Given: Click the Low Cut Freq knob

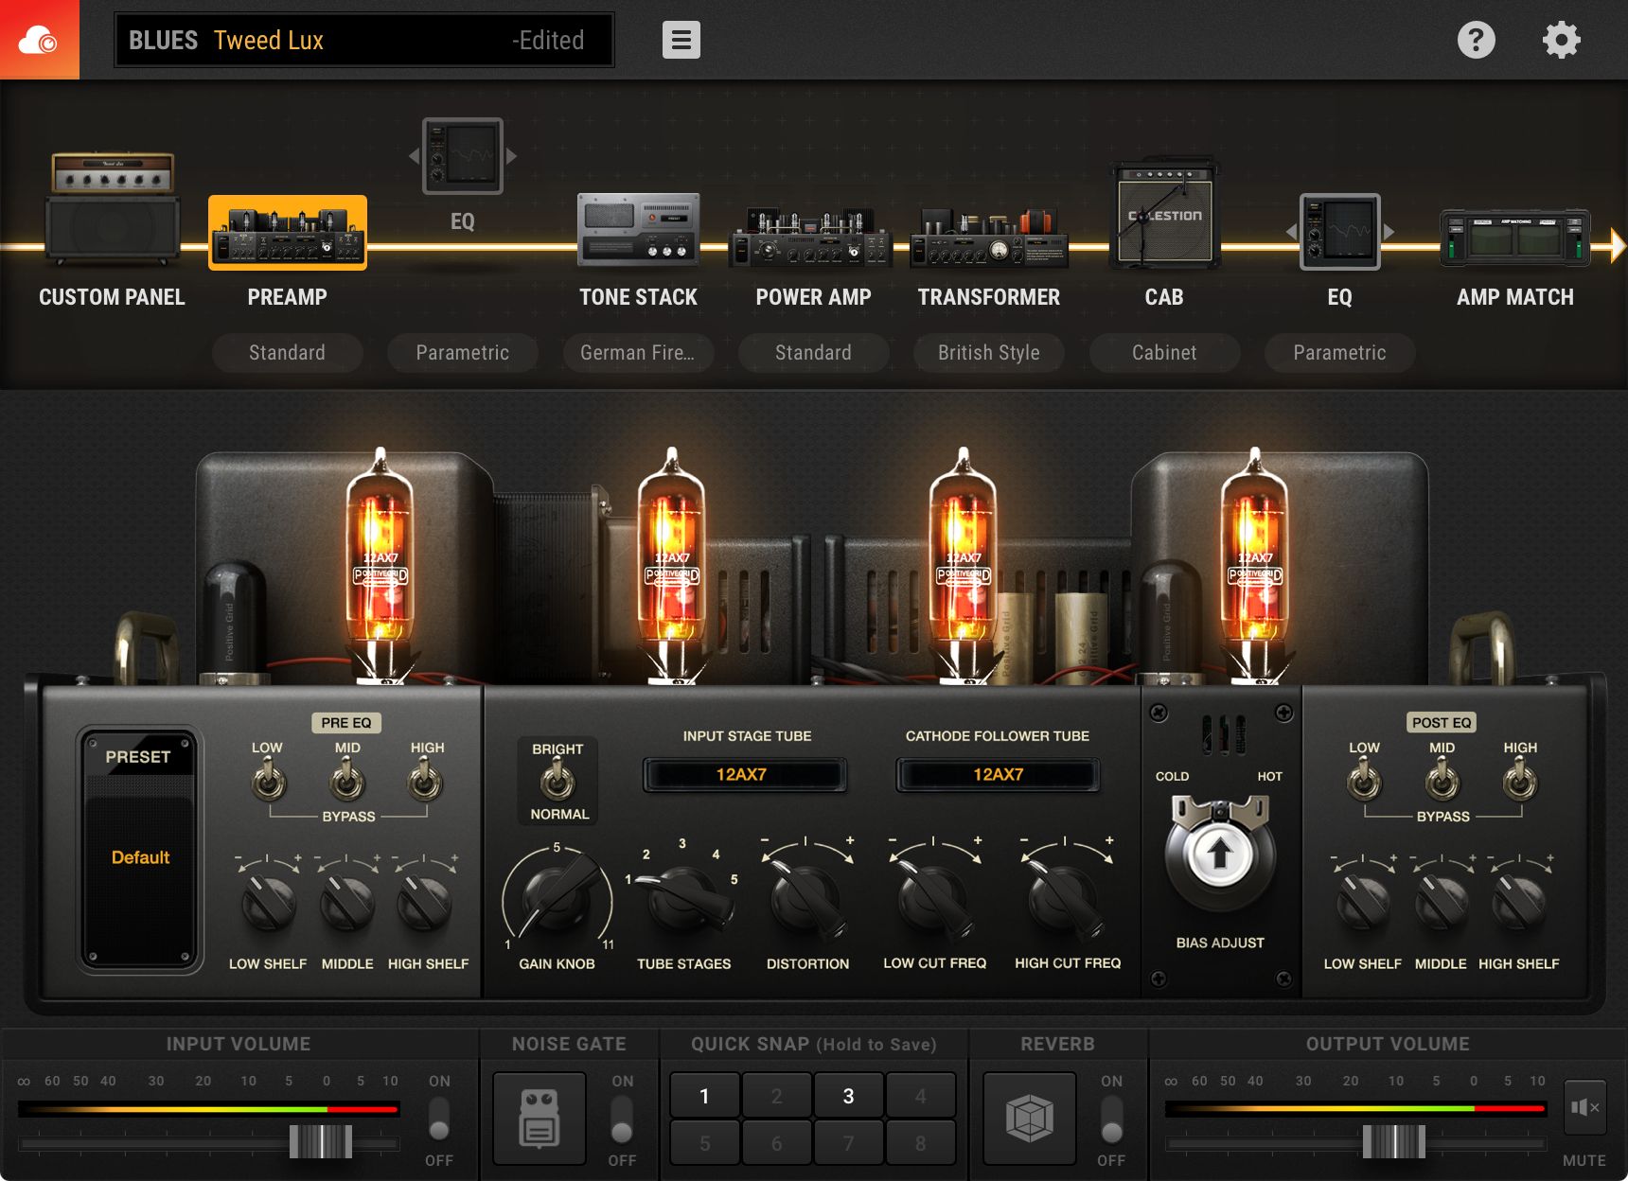Looking at the screenshot, I should click(933, 898).
